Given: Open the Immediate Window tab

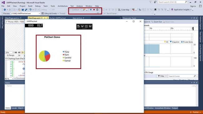Looking at the screenshot, I should [163, 108].
